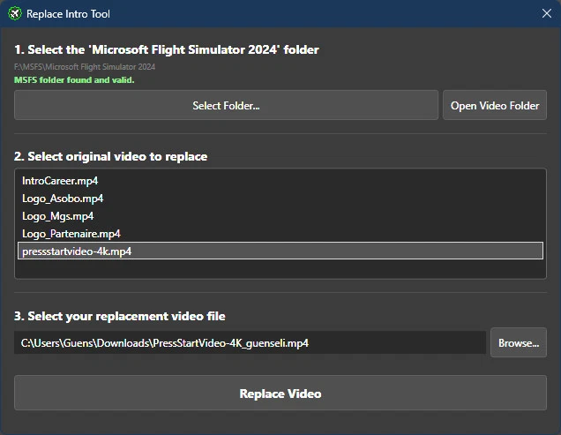Browse for a replacement video file
Image resolution: width=561 pixels, height=435 pixels.
519,342
